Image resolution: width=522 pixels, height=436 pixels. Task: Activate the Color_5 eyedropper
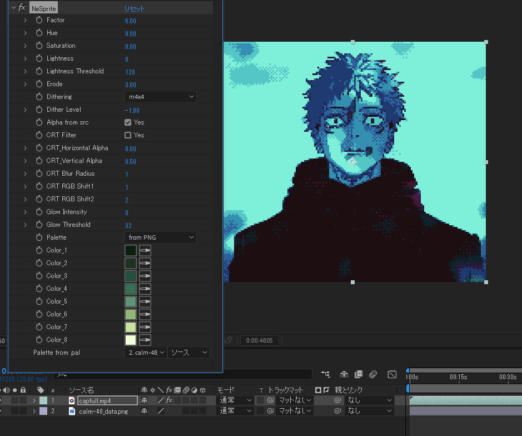(x=145, y=301)
